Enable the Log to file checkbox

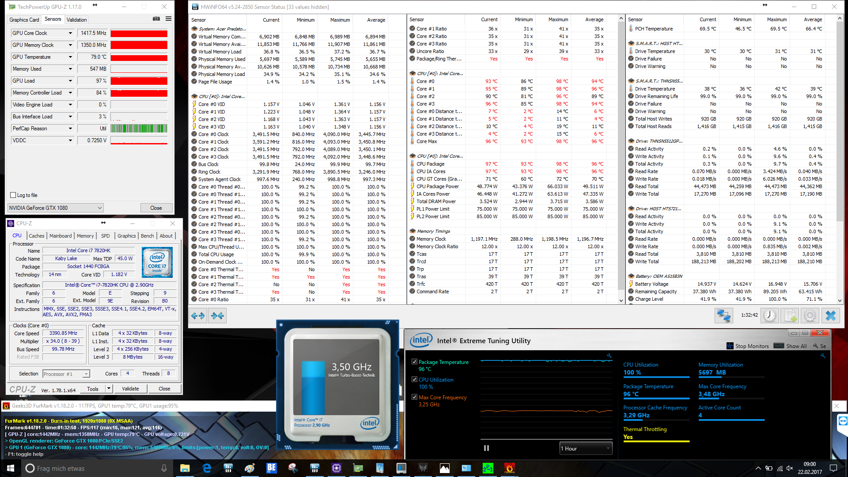click(13, 195)
